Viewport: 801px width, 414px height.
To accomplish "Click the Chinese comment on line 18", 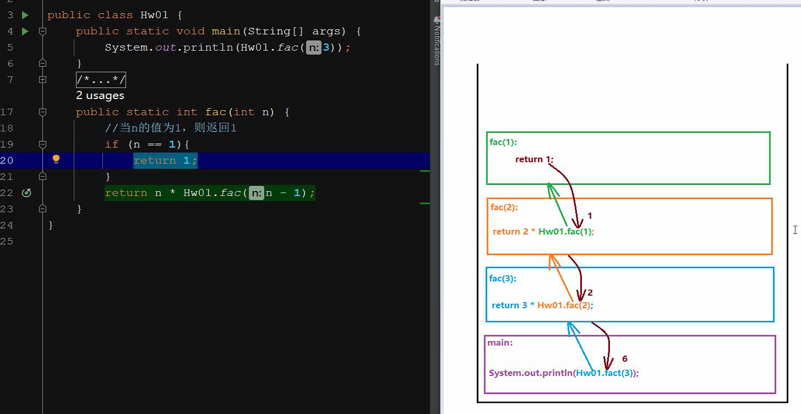I will click(x=171, y=128).
